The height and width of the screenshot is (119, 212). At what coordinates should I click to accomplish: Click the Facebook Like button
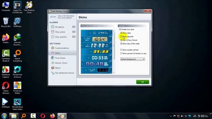pyautogui.click(x=53, y=17)
